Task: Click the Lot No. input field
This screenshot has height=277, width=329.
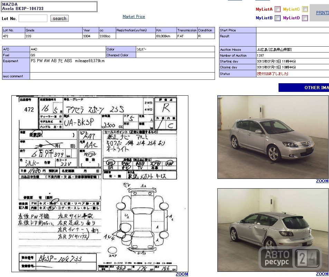Action: point(33,18)
